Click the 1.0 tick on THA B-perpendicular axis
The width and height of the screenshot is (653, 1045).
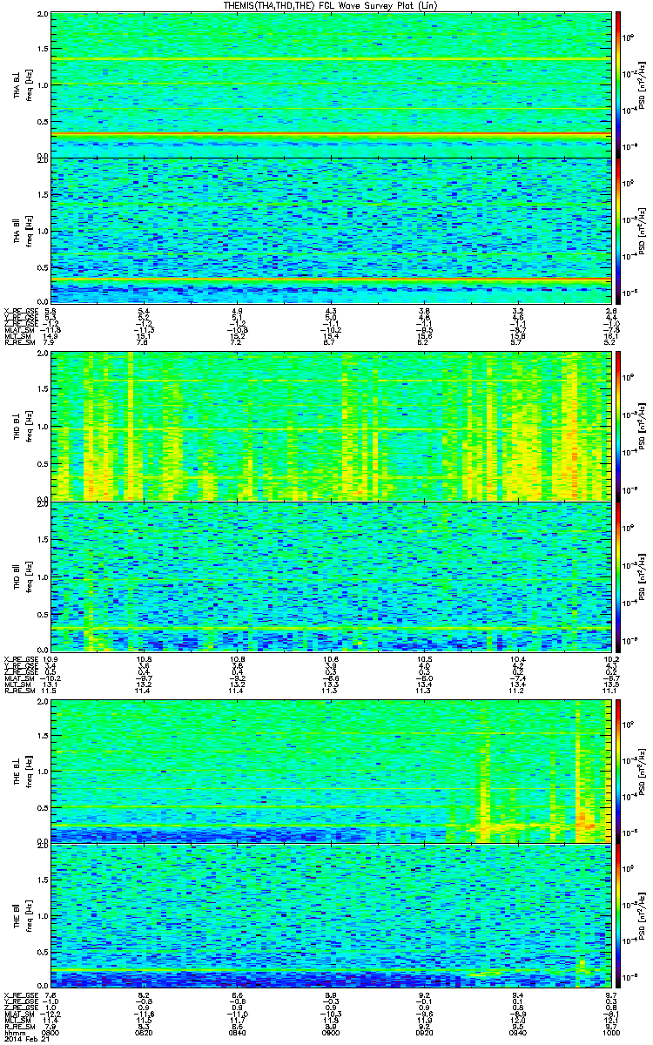tap(43, 84)
